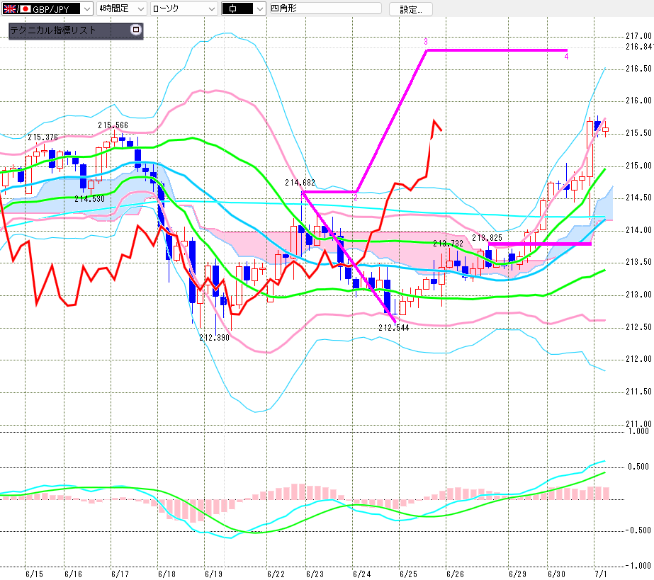This screenshot has width=654, height=580.
Task: Open the 設定... settings button
Action: click(410, 9)
